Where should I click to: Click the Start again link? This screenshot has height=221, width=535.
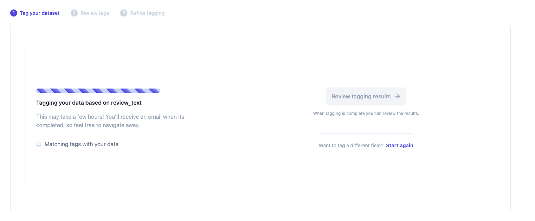(400, 145)
